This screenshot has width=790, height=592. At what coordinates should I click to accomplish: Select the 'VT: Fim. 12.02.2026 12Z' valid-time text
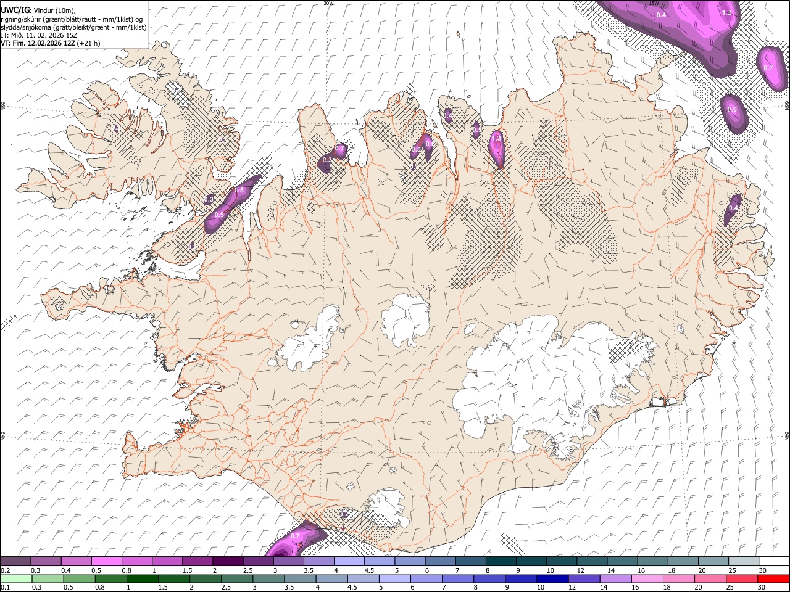(38, 43)
